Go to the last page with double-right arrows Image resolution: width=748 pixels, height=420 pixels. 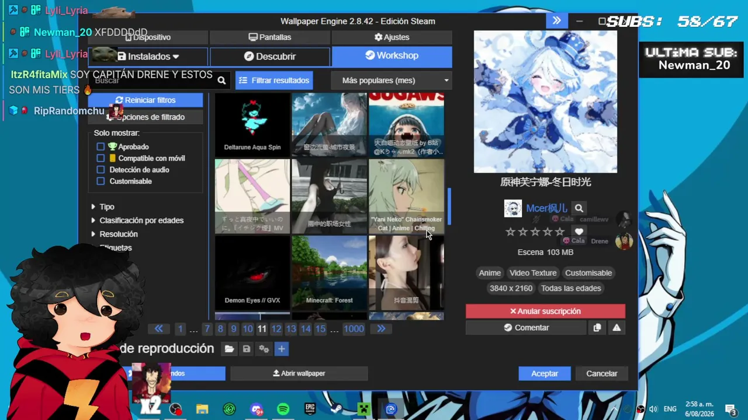click(x=381, y=329)
